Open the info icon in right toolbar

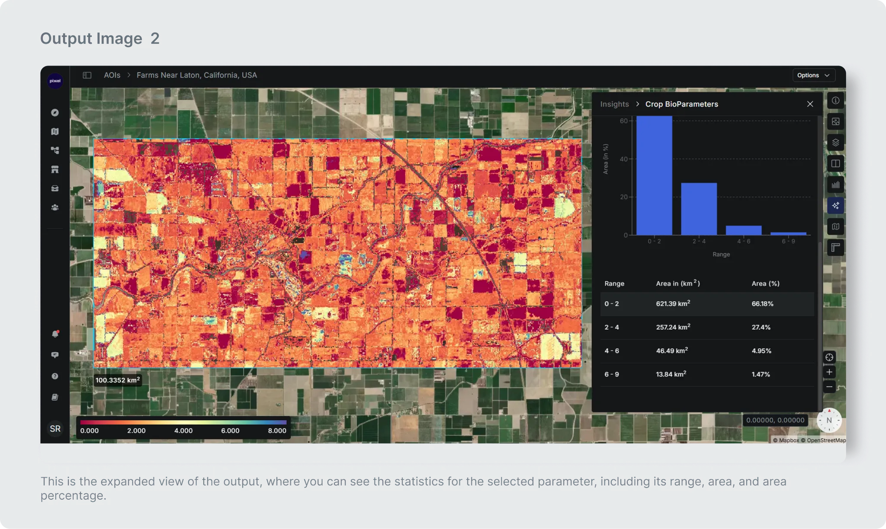[x=835, y=101]
